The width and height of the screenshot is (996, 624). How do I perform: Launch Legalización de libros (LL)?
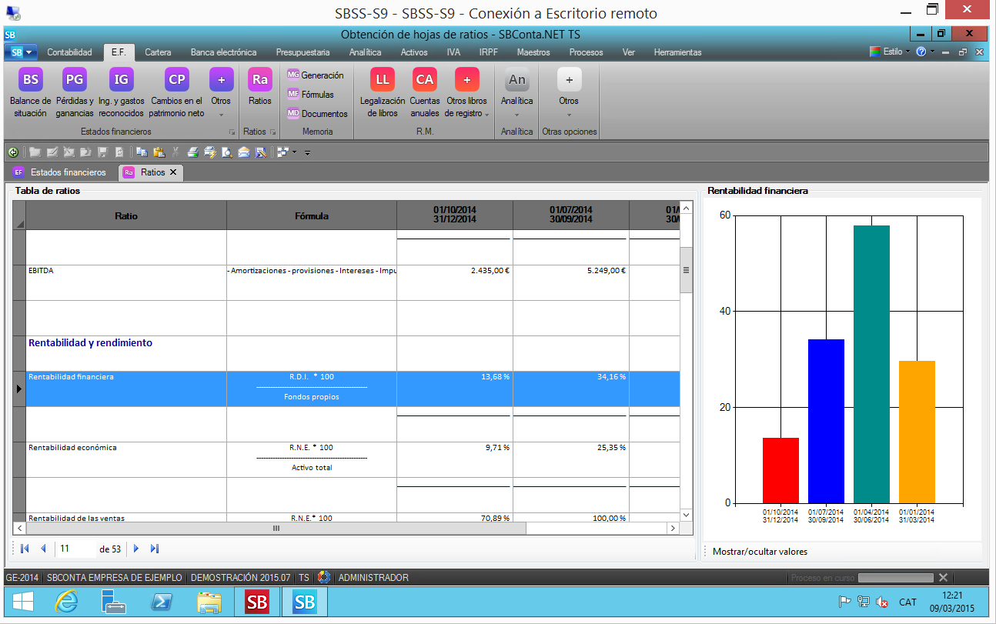point(382,80)
